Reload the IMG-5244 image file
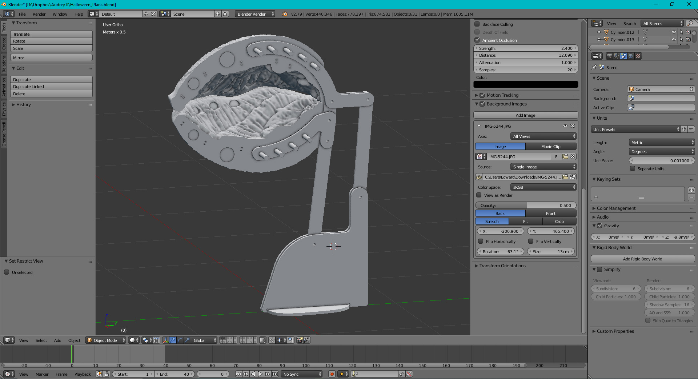Screen dimensions: 698x379 [x=573, y=177]
